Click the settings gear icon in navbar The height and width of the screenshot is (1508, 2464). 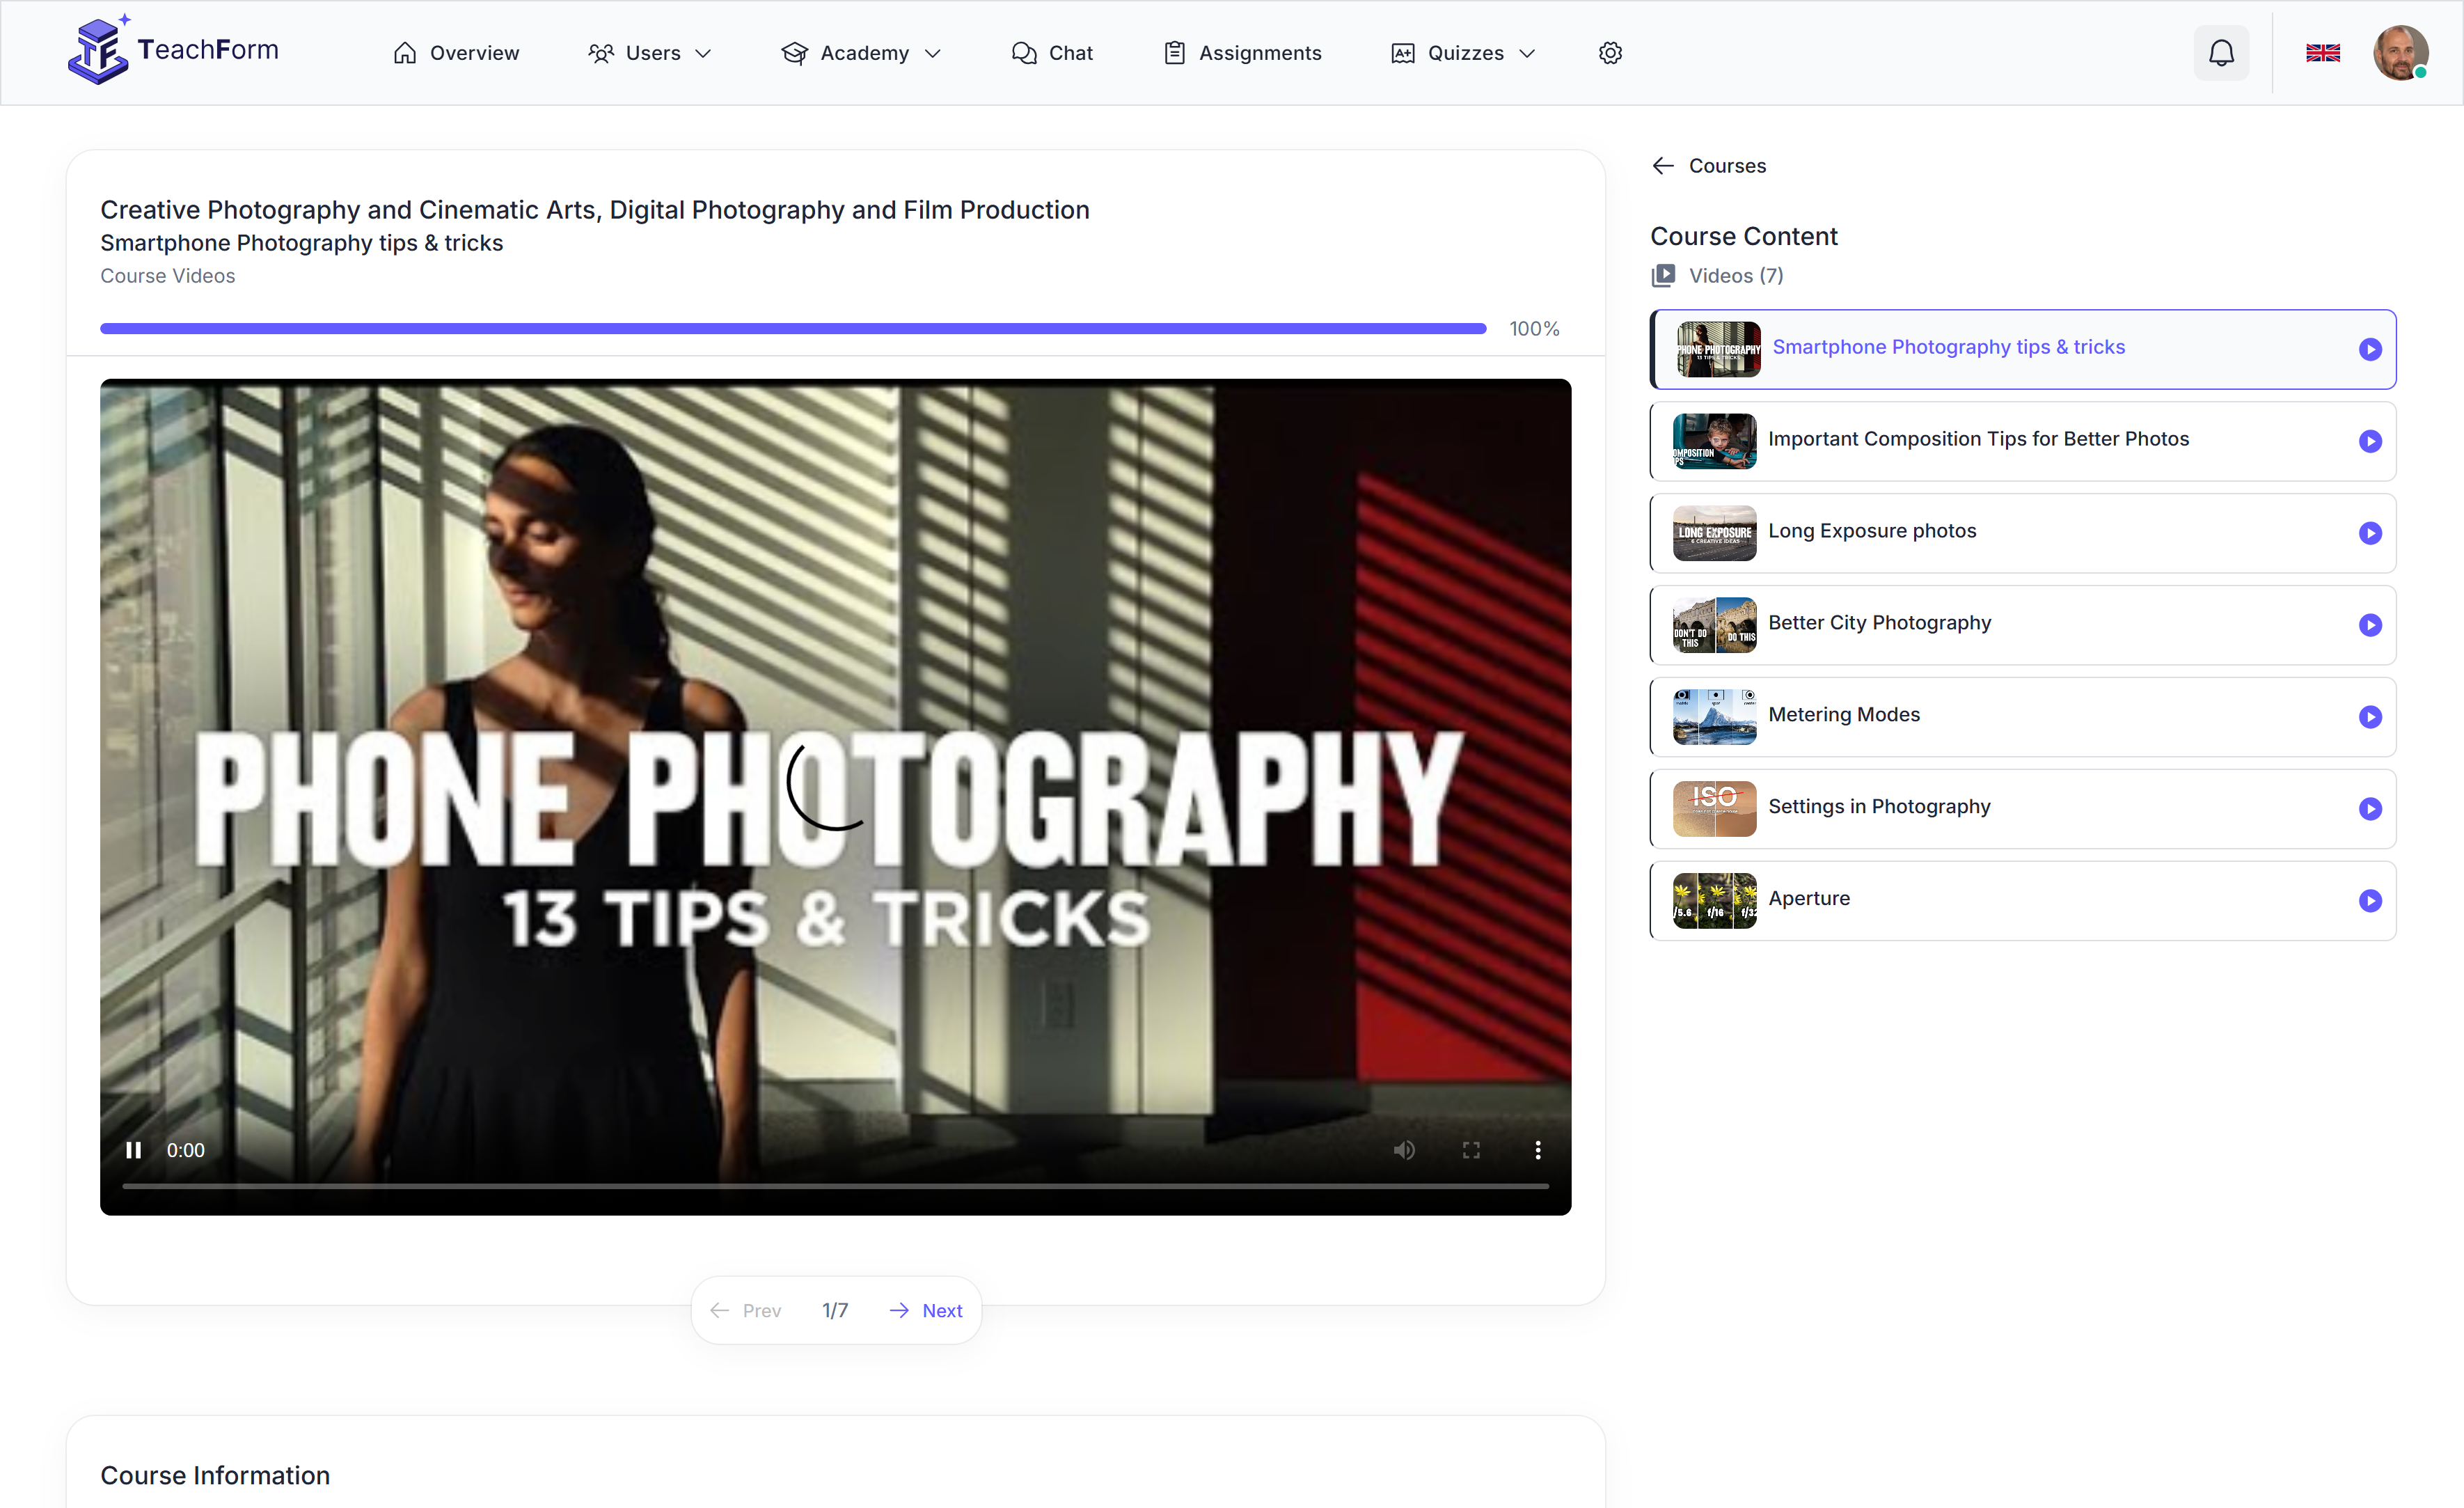[1609, 53]
